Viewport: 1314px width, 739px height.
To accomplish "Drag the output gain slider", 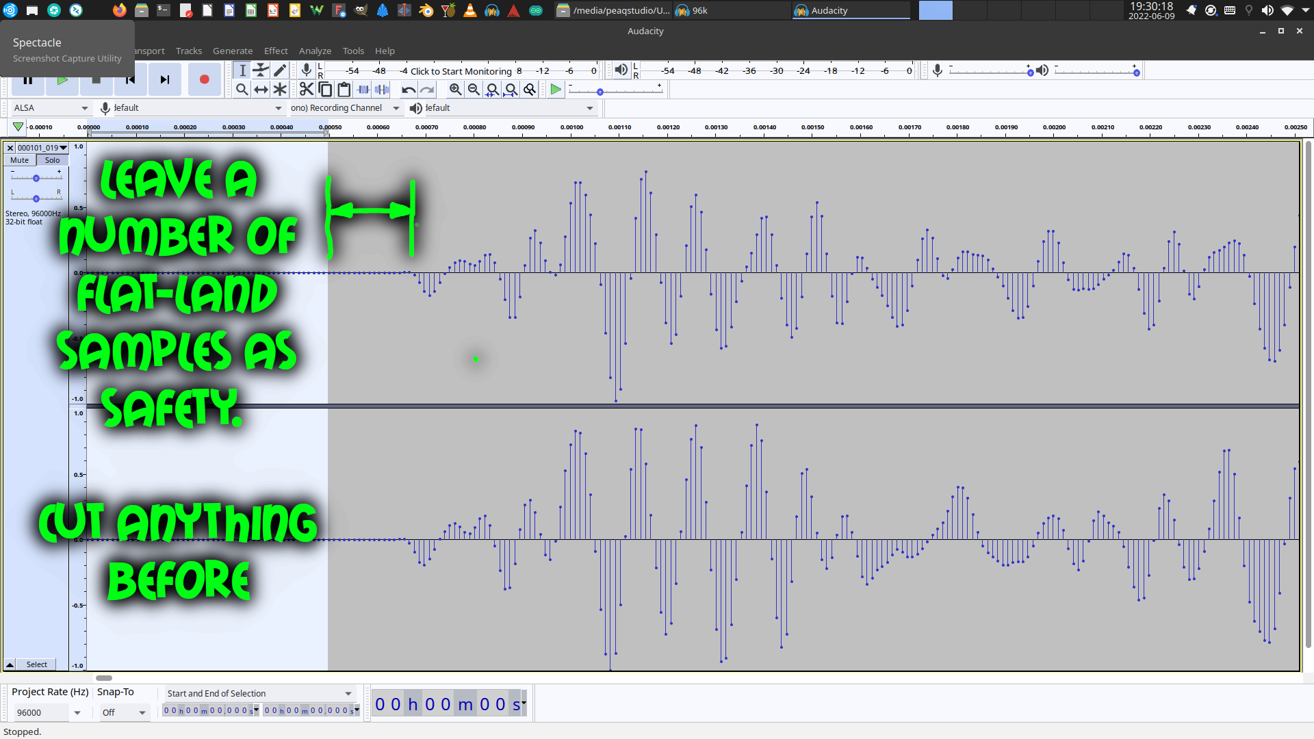I will coord(1135,71).
